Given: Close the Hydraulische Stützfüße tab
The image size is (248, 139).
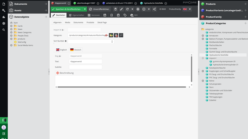Looking at the screenshot, I should [x=166, y=3].
